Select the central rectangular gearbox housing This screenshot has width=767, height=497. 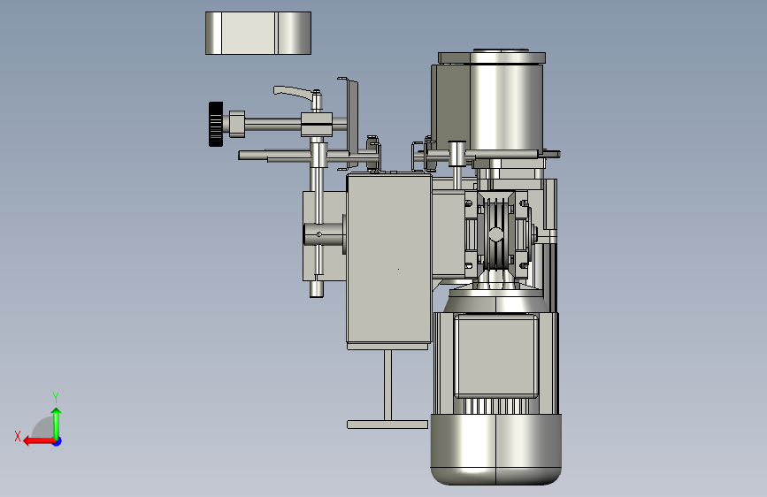click(x=389, y=258)
